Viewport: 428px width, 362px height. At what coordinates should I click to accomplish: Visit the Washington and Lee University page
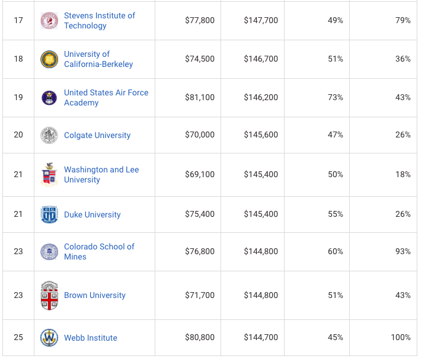(101, 175)
